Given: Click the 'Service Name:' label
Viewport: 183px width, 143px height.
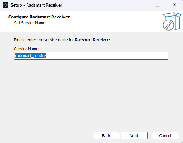Looking at the screenshot, I should pos(27,49).
